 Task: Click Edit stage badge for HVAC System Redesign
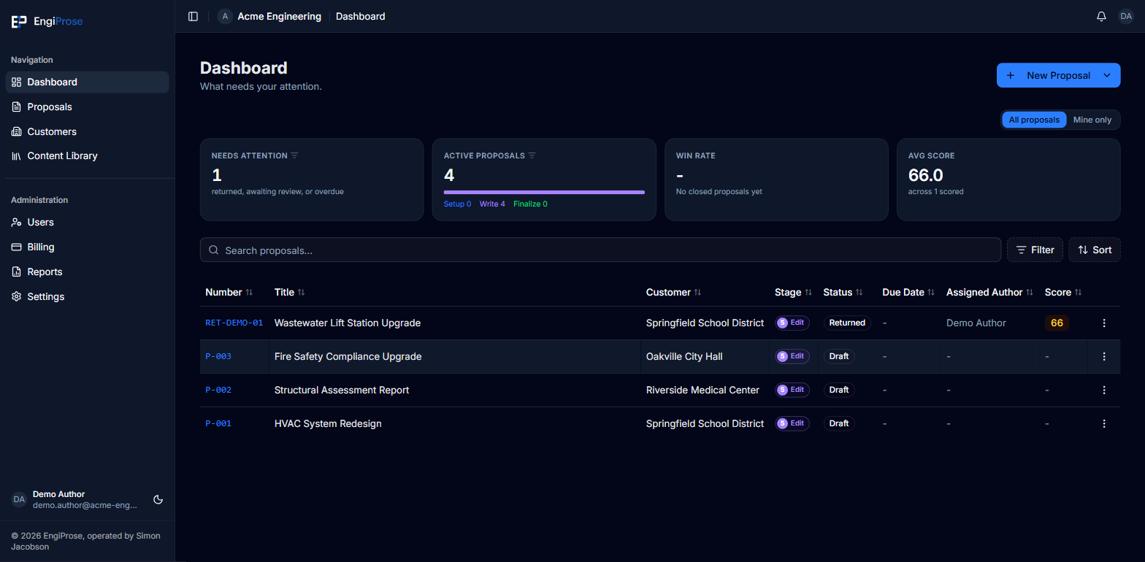[x=792, y=423]
